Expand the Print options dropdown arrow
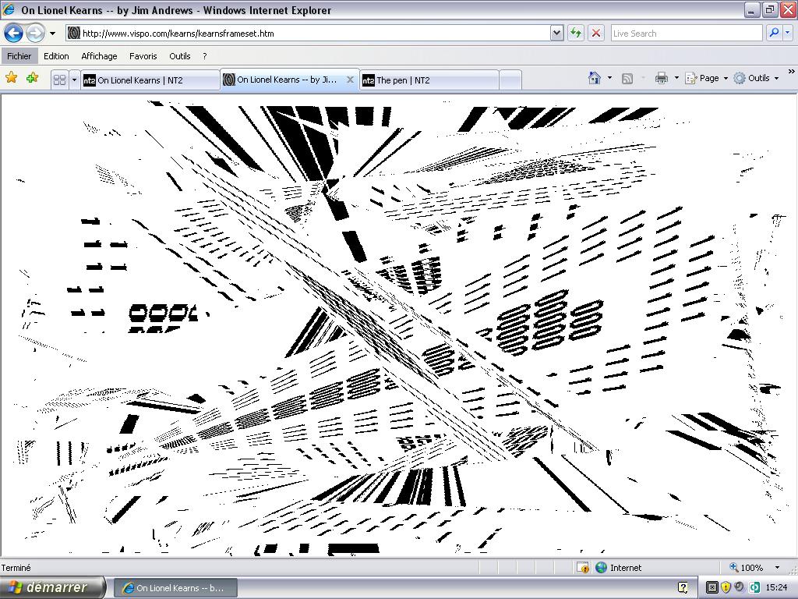The width and height of the screenshot is (798, 599). (x=676, y=78)
